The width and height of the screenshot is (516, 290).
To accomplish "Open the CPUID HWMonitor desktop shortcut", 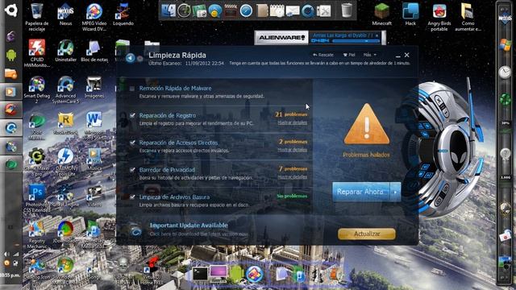I will click(37, 53).
